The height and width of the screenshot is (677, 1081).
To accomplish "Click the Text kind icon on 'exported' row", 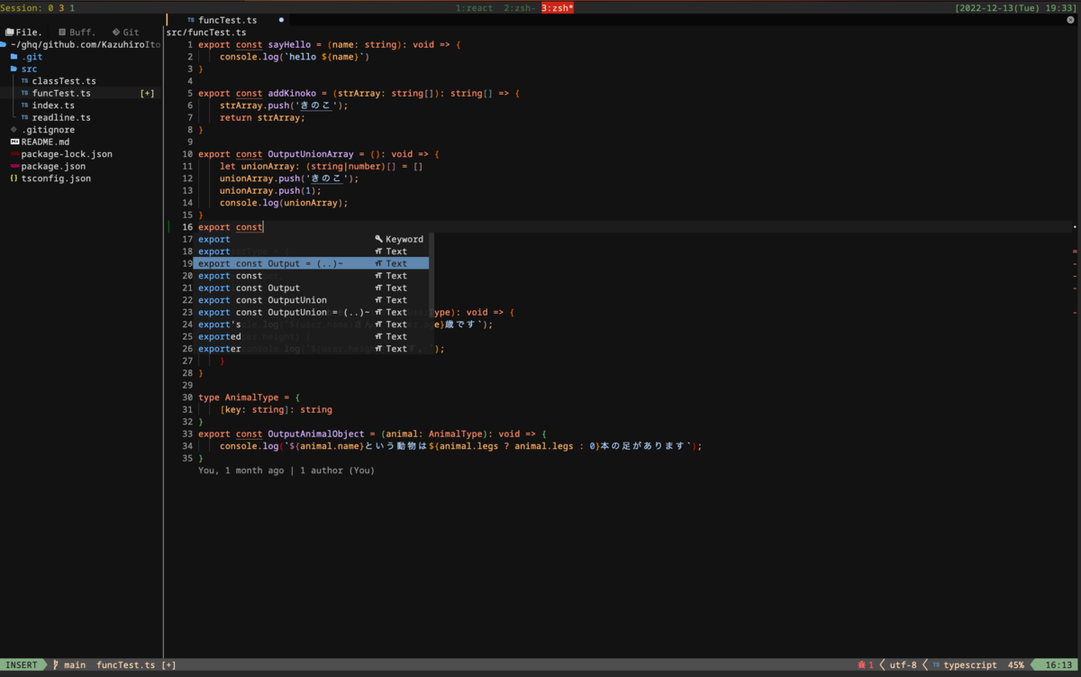I will 379,336.
